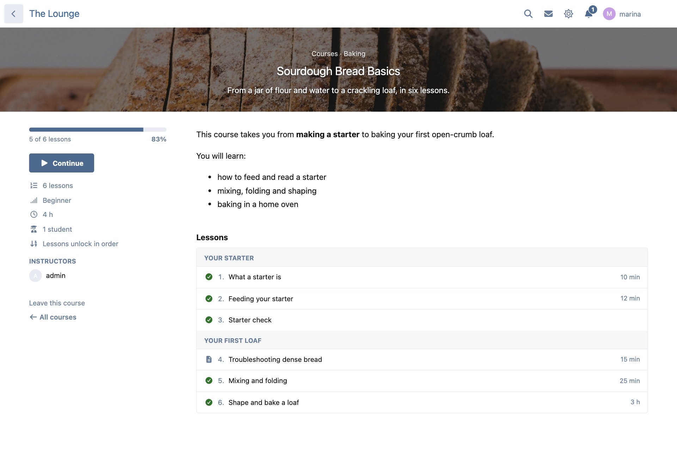677x455 pixels.
Task: Open the messages envelope icon
Action: click(x=548, y=14)
